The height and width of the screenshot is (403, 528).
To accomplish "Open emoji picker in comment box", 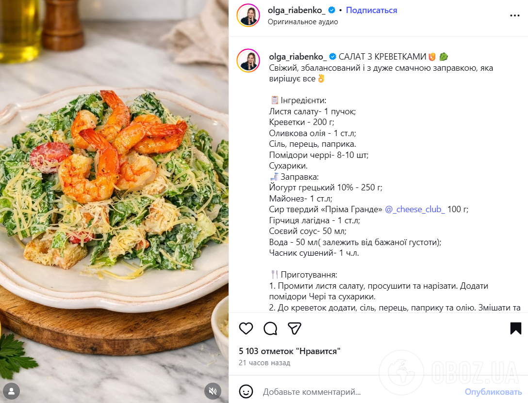I will (x=246, y=391).
